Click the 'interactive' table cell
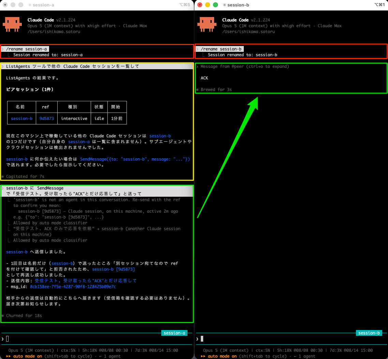The width and height of the screenshot is (388, 359). pos(74,119)
